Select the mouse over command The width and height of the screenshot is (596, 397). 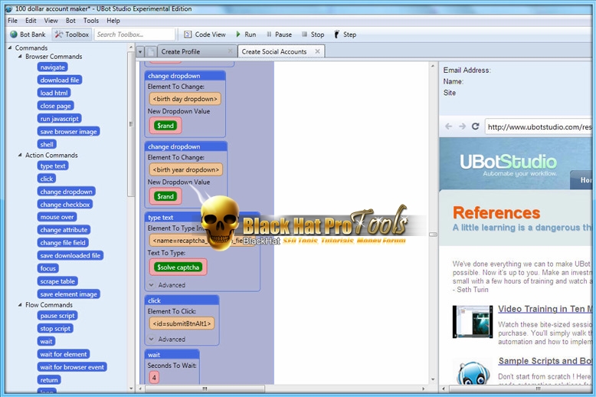(57, 217)
